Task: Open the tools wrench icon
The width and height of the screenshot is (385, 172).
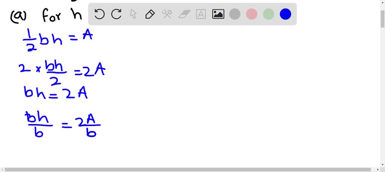Action: (167, 14)
